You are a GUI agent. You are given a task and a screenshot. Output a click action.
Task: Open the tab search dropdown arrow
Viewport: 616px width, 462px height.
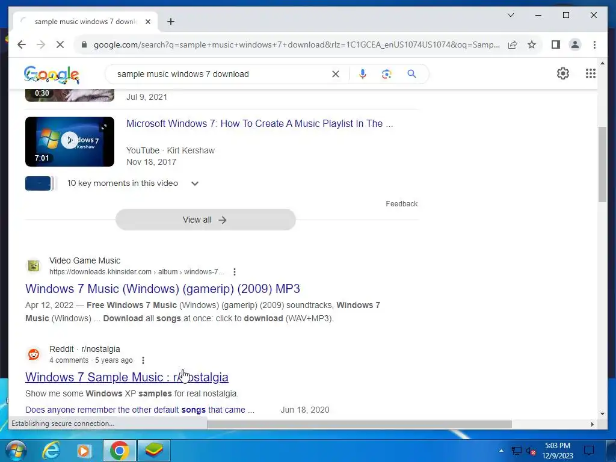511,15
